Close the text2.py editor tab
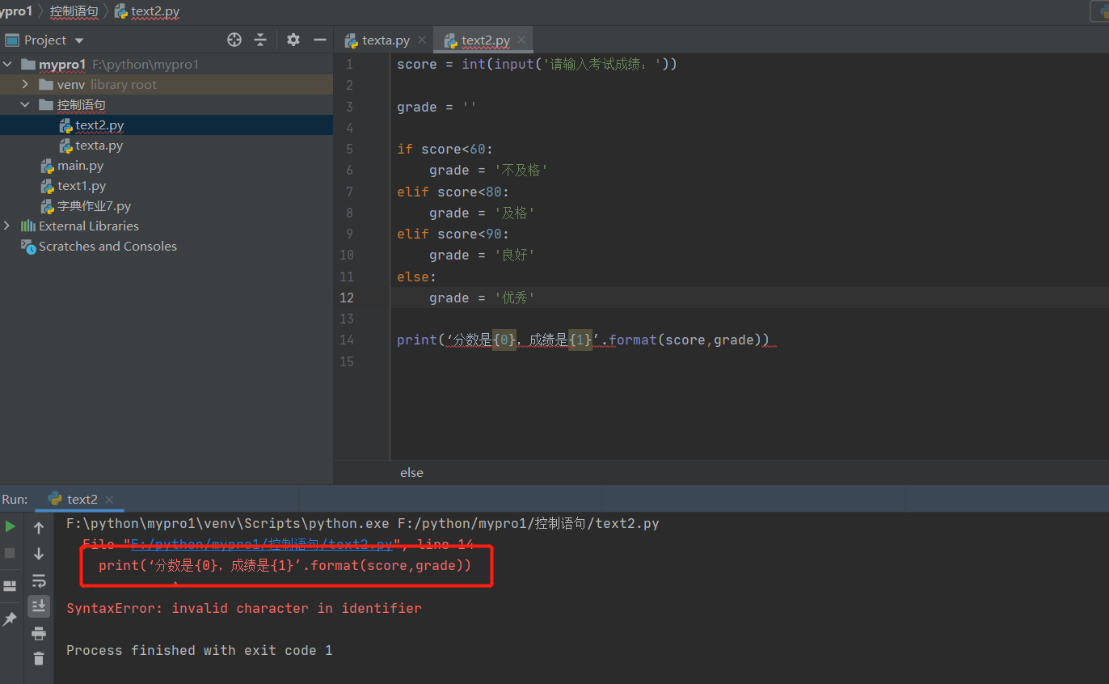Image resolution: width=1109 pixels, height=684 pixels. coord(522,40)
